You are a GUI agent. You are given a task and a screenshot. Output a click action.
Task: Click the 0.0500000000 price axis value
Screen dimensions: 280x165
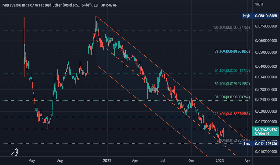point(266,52)
